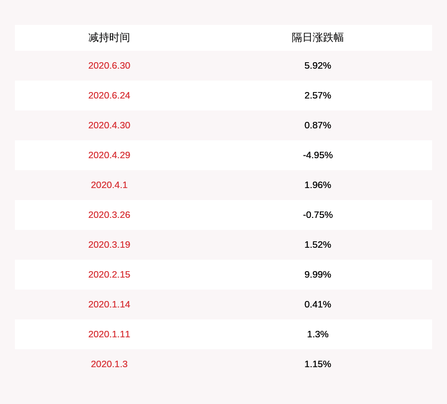The image size is (447, 404).
Task: Click the 2020.1.14 date
Action: (109, 304)
